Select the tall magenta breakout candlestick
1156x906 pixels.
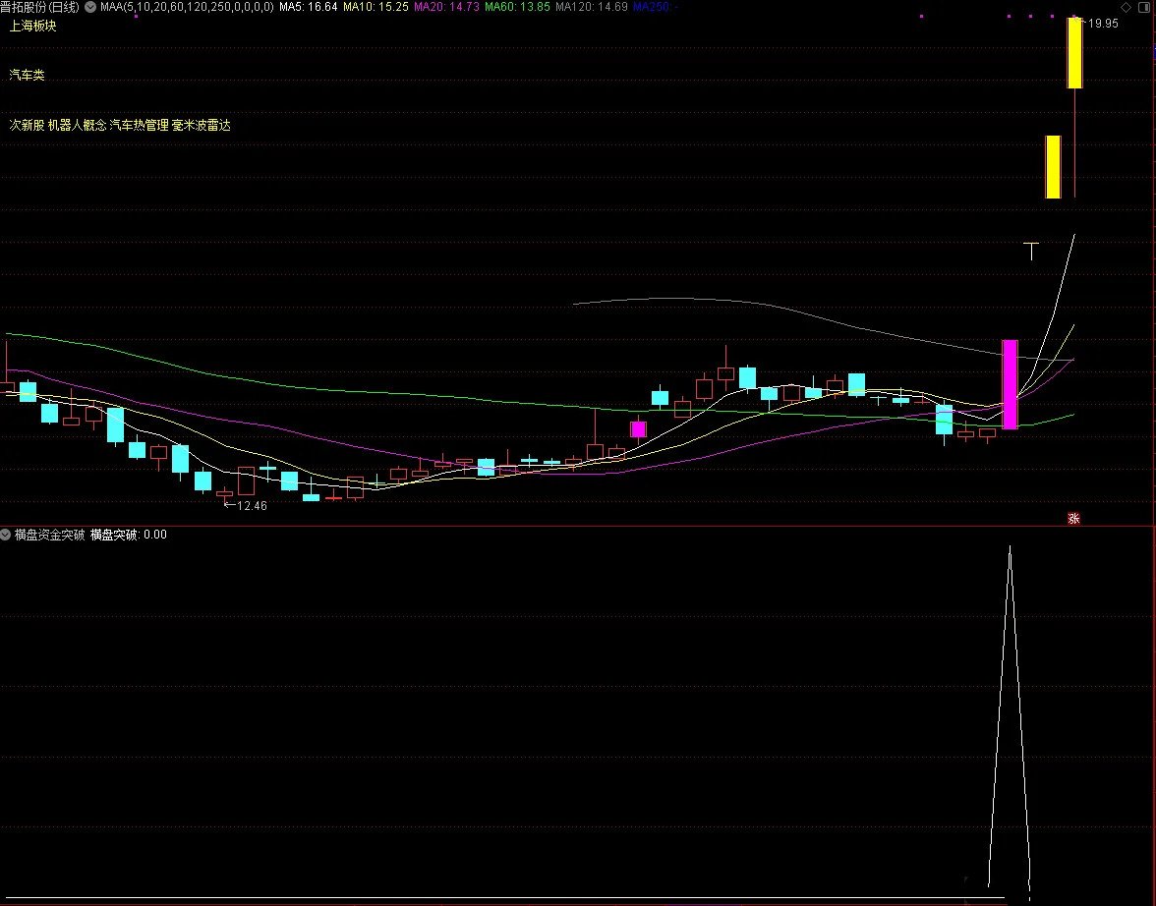coord(1010,384)
